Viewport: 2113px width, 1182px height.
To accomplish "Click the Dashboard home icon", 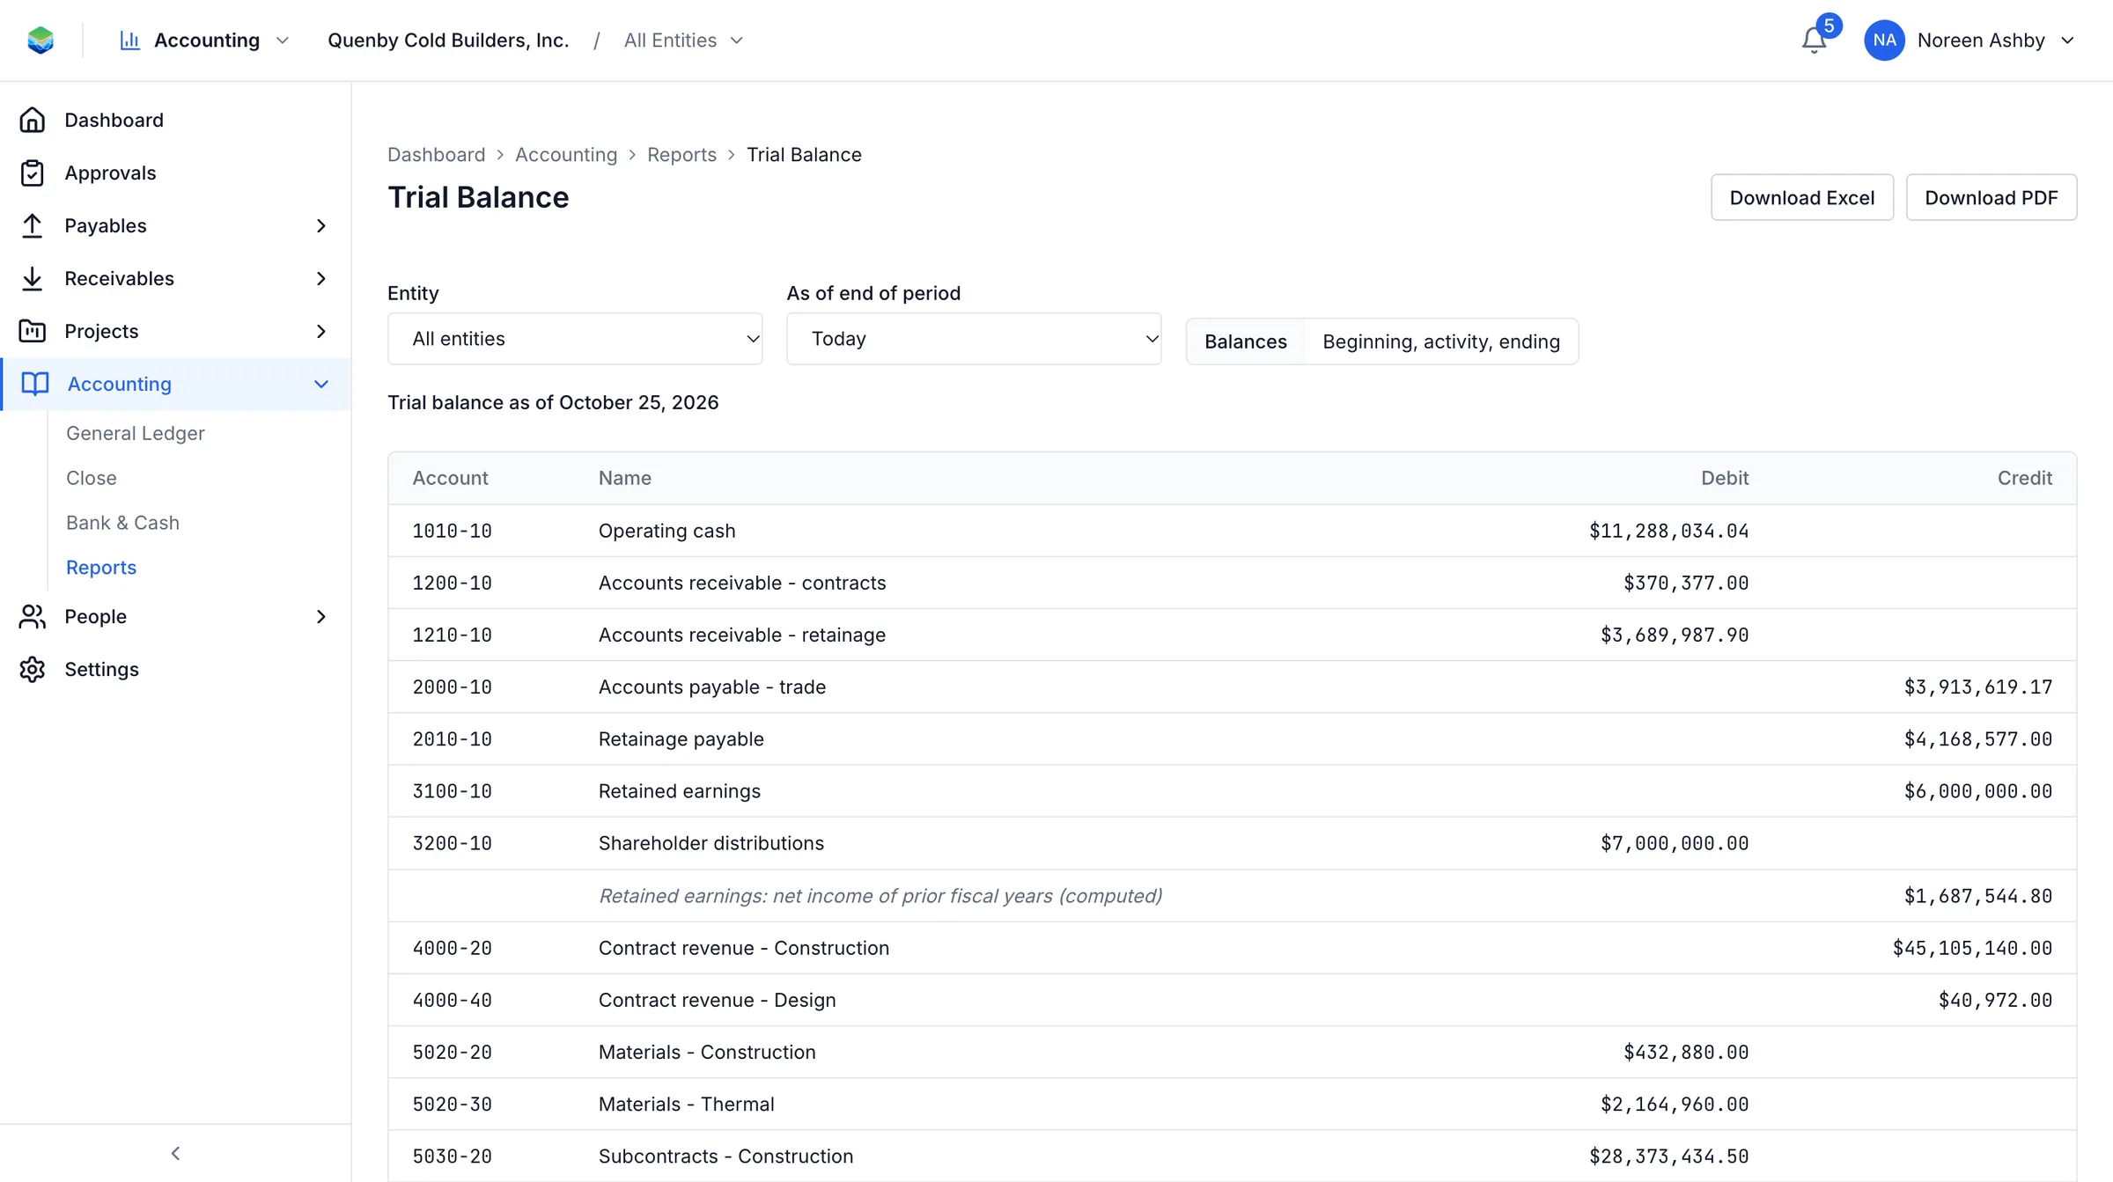I will click(33, 120).
